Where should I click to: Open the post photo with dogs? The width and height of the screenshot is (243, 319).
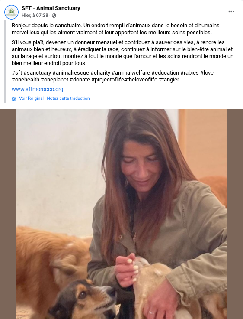click(x=121, y=214)
